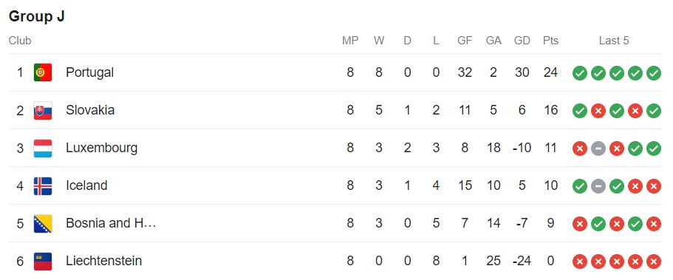
Task: Click the Bosnia and Herzegovina flag icon
Action: [x=43, y=224]
